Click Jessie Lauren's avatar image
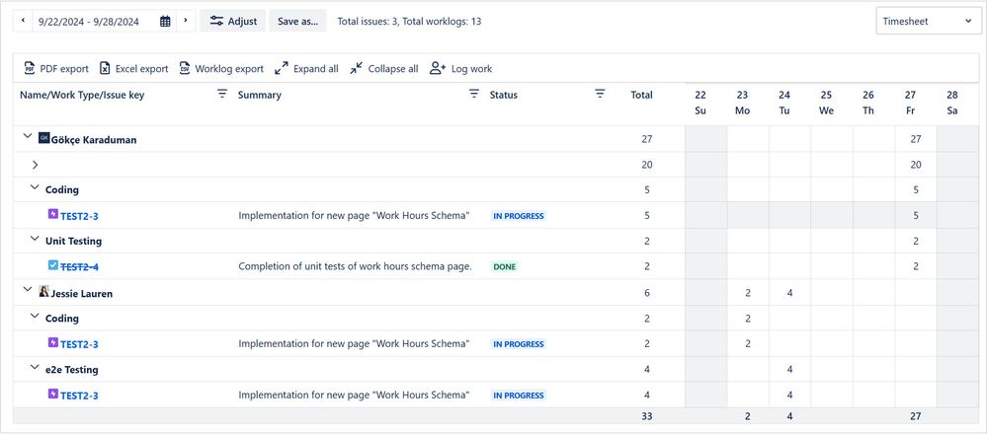Viewport: 987px width, 434px height. (x=44, y=291)
